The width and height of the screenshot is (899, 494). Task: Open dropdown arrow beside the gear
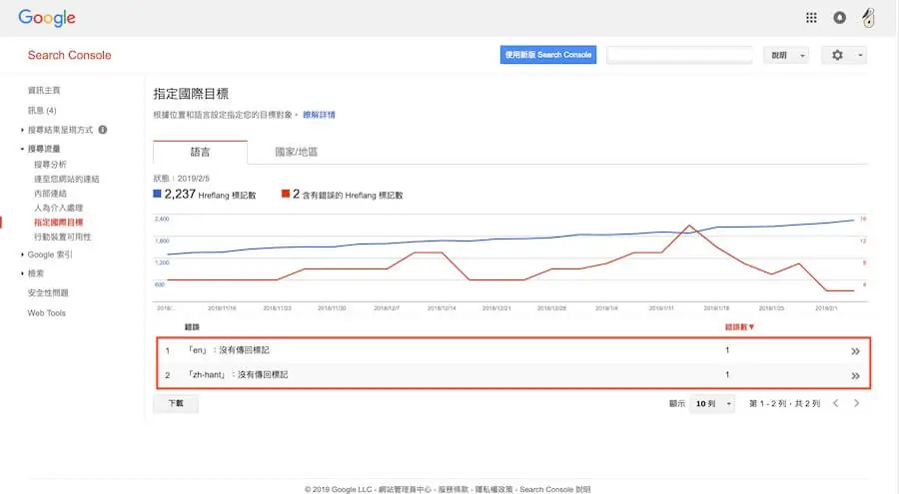click(860, 55)
